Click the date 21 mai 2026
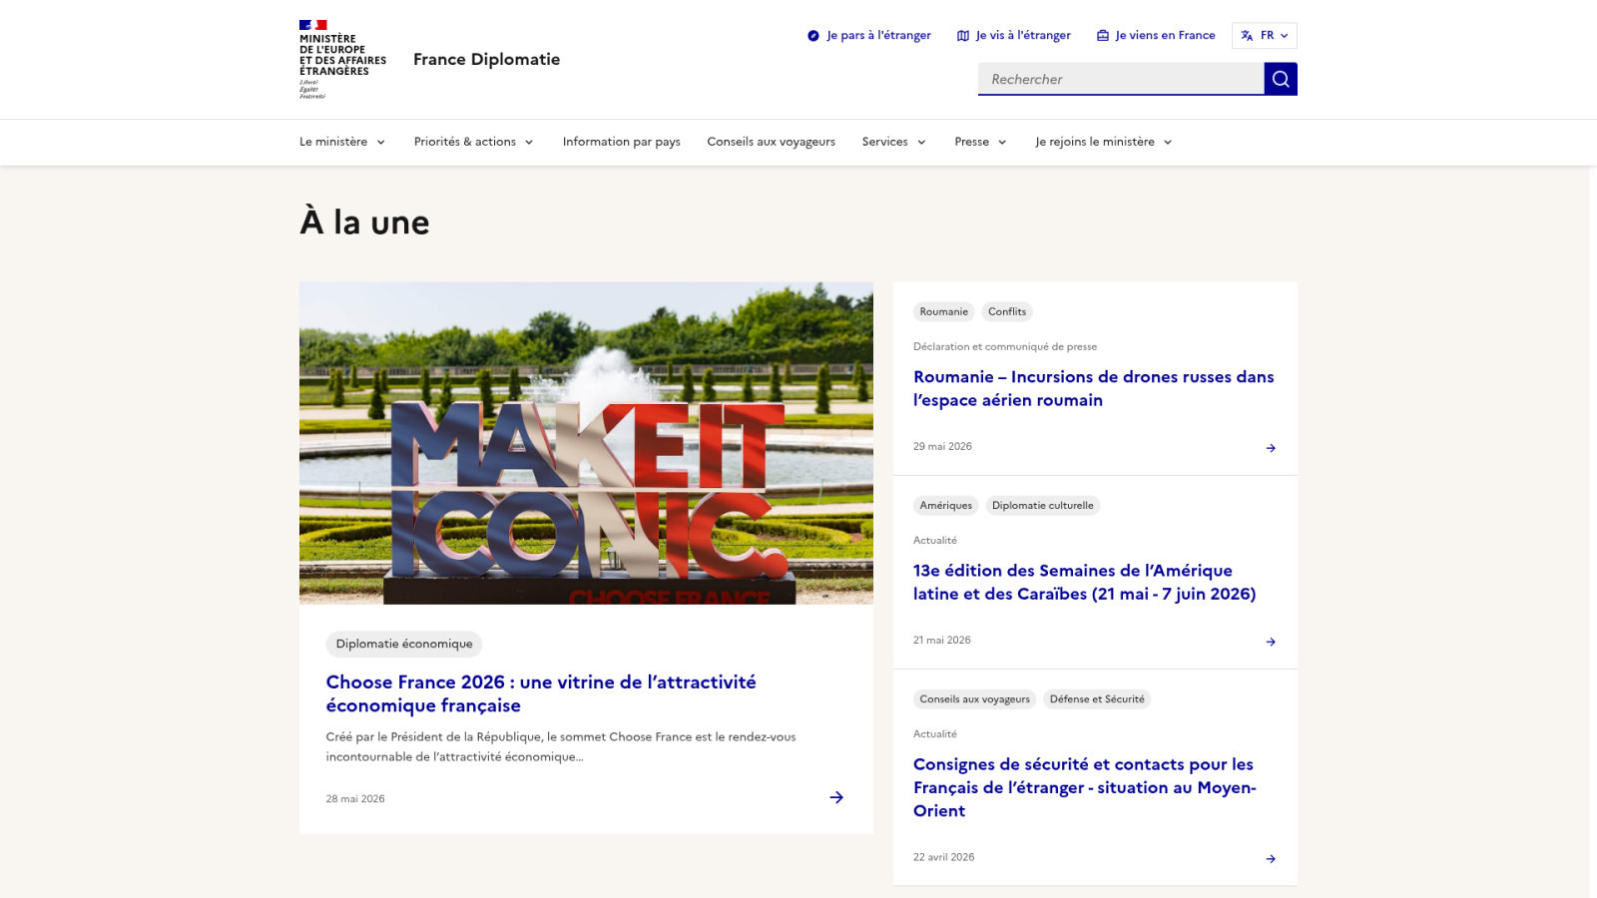Viewport: 1597px width, 898px height. [942, 640]
